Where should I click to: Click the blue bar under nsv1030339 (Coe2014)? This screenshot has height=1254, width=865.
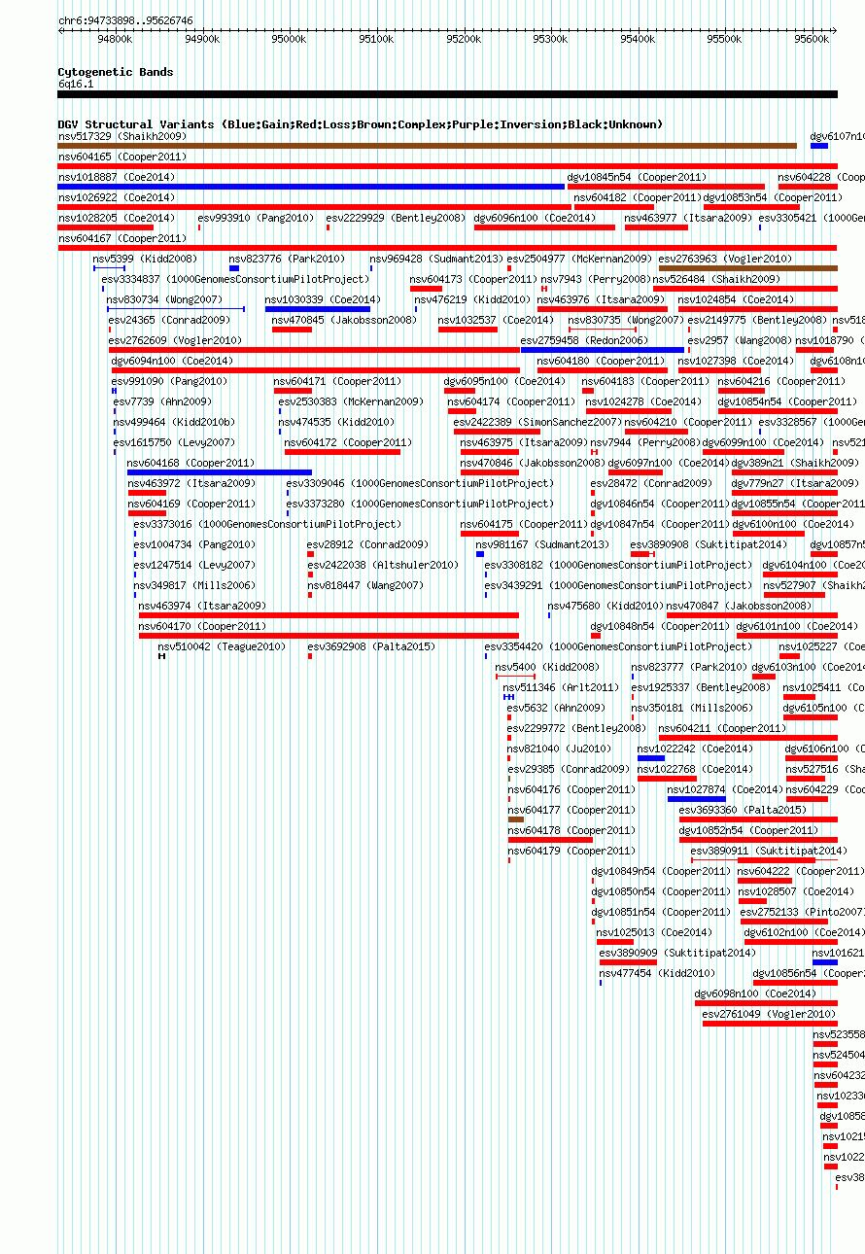click(x=318, y=309)
